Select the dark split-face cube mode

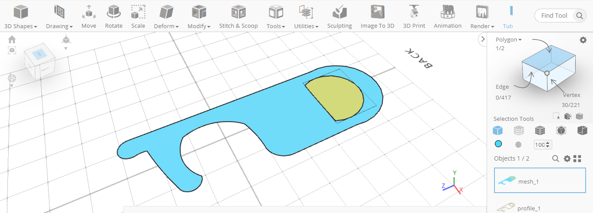(582, 130)
